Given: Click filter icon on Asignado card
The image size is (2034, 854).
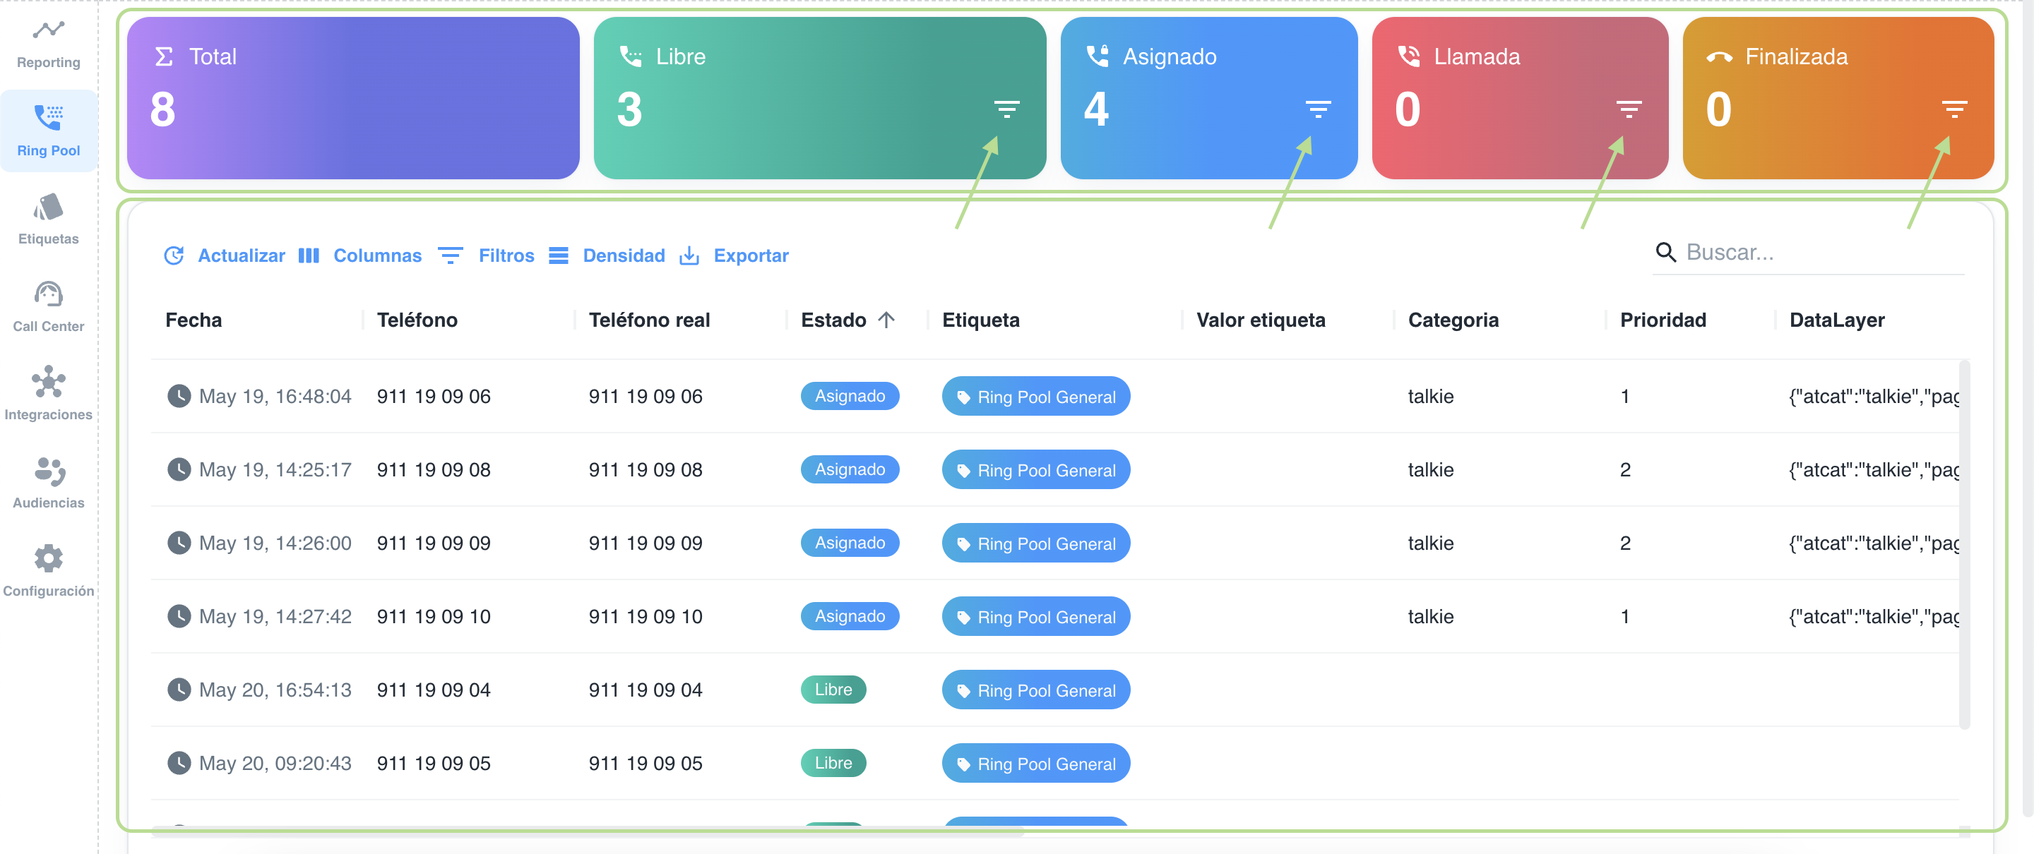Looking at the screenshot, I should click(x=1317, y=109).
